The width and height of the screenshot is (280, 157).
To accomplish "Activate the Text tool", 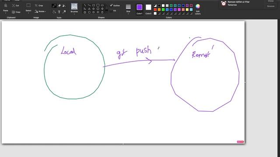I will [59, 12].
